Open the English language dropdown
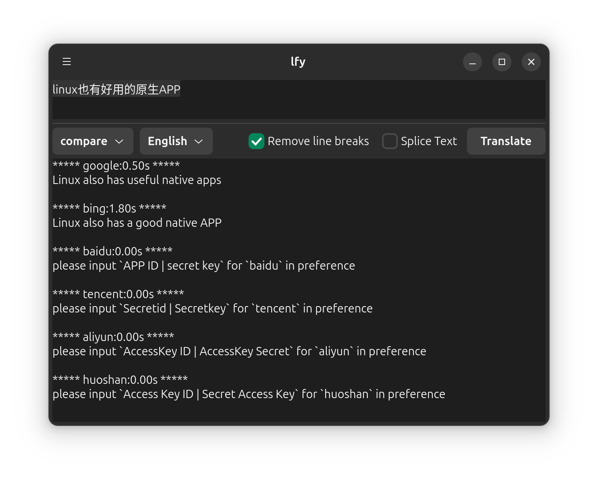Viewport: 598px width, 479px height. click(x=176, y=141)
